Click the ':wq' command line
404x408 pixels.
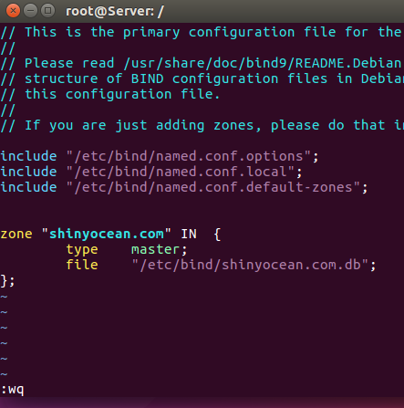[x=13, y=390]
